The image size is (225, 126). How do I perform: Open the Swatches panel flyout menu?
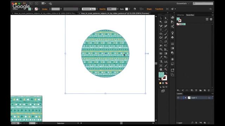tap(212, 15)
